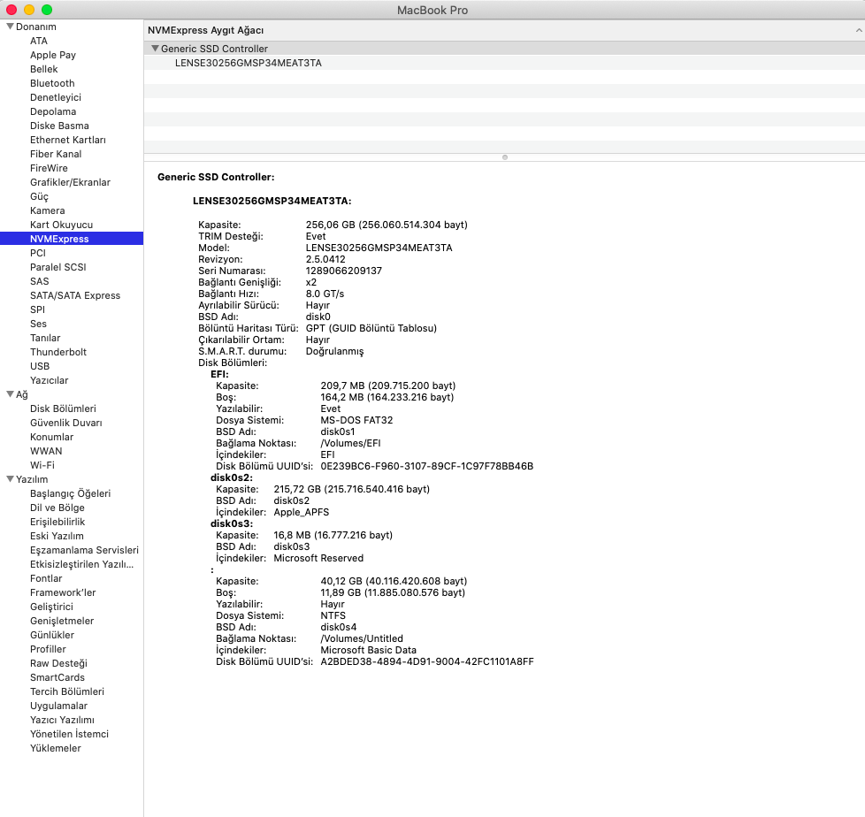Open Bluetooth in the sidebar
Image resolution: width=865 pixels, height=817 pixels.
(x=52, y=83)
